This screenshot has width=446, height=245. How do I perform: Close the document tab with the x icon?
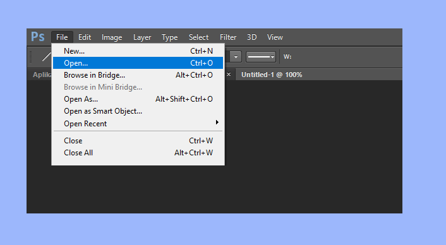(229, 75)
